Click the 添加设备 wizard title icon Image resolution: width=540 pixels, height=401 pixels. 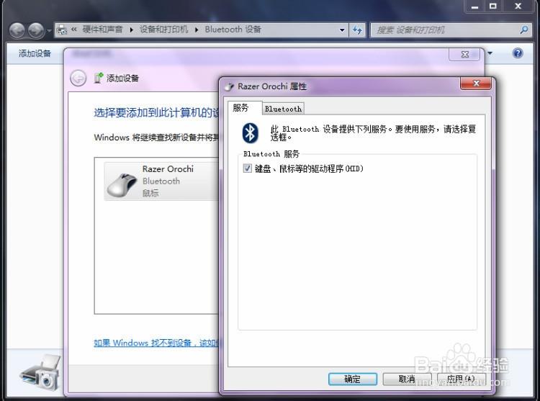(x=99, y=78)
